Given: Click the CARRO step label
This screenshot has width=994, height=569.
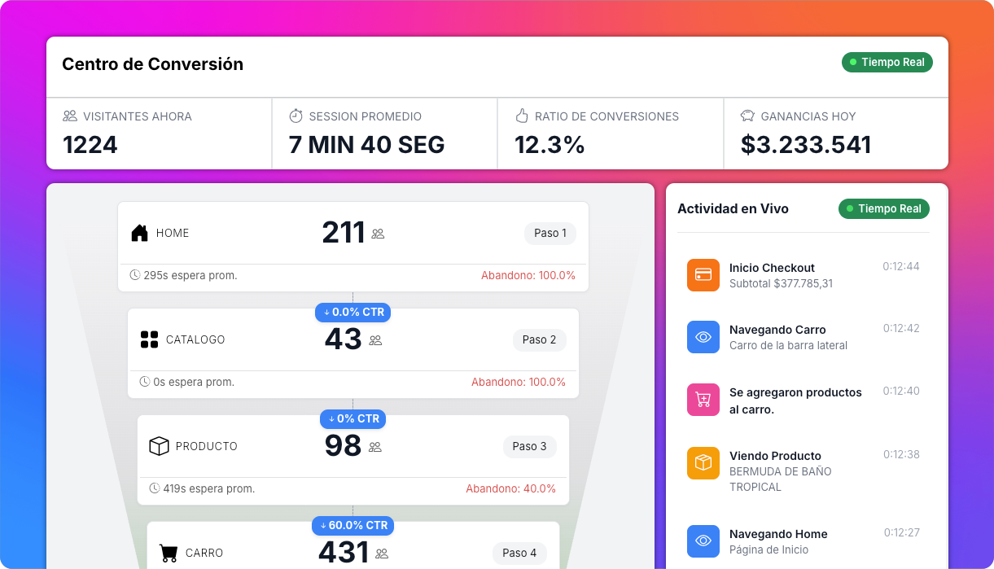Looking at the screenshot, I should (204, 554).
